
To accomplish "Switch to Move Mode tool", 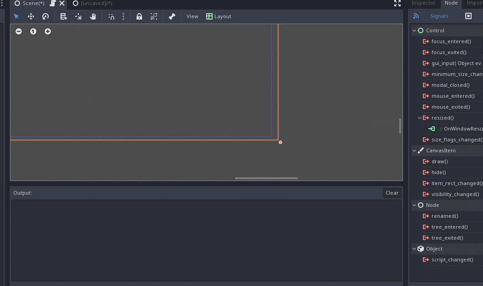I will [31, 16].
